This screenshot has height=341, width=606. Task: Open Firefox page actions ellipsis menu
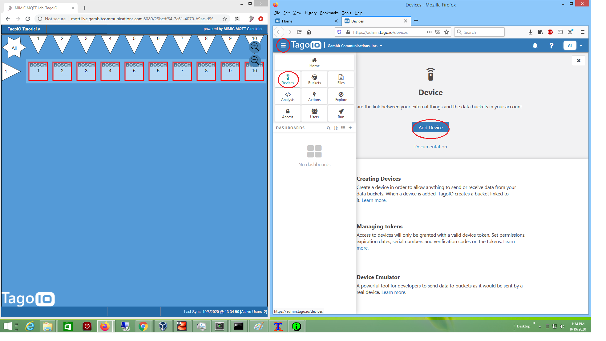[x=429, y=32]
